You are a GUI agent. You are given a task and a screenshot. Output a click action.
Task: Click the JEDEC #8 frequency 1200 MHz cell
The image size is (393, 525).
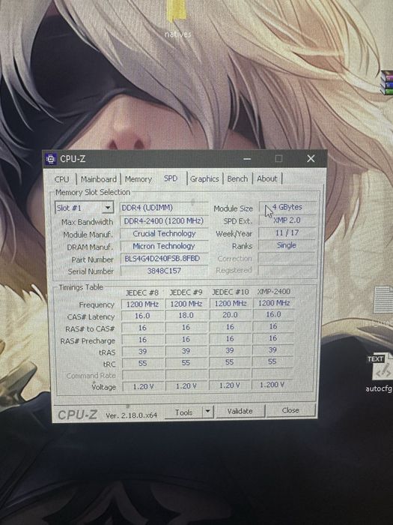point(142,304)
